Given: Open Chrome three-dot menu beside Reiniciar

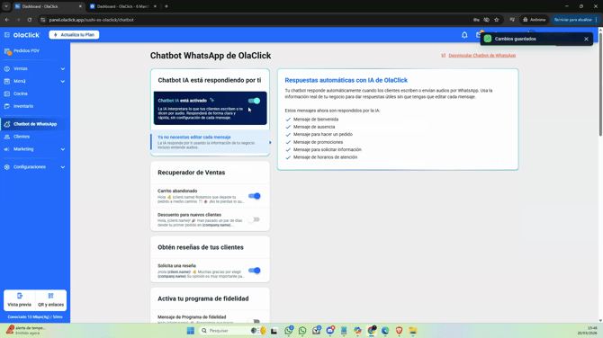Looking at the screenshot, I should pyautogui.click(x=596, y=20).
